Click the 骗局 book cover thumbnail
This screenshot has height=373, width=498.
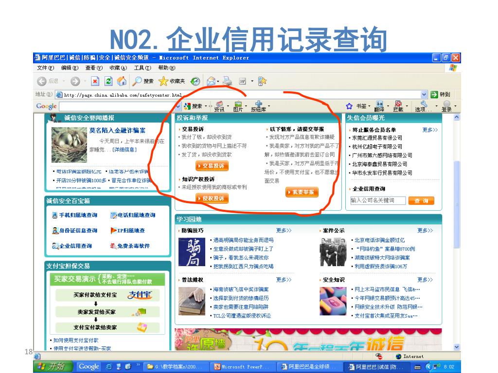[192, 252]
